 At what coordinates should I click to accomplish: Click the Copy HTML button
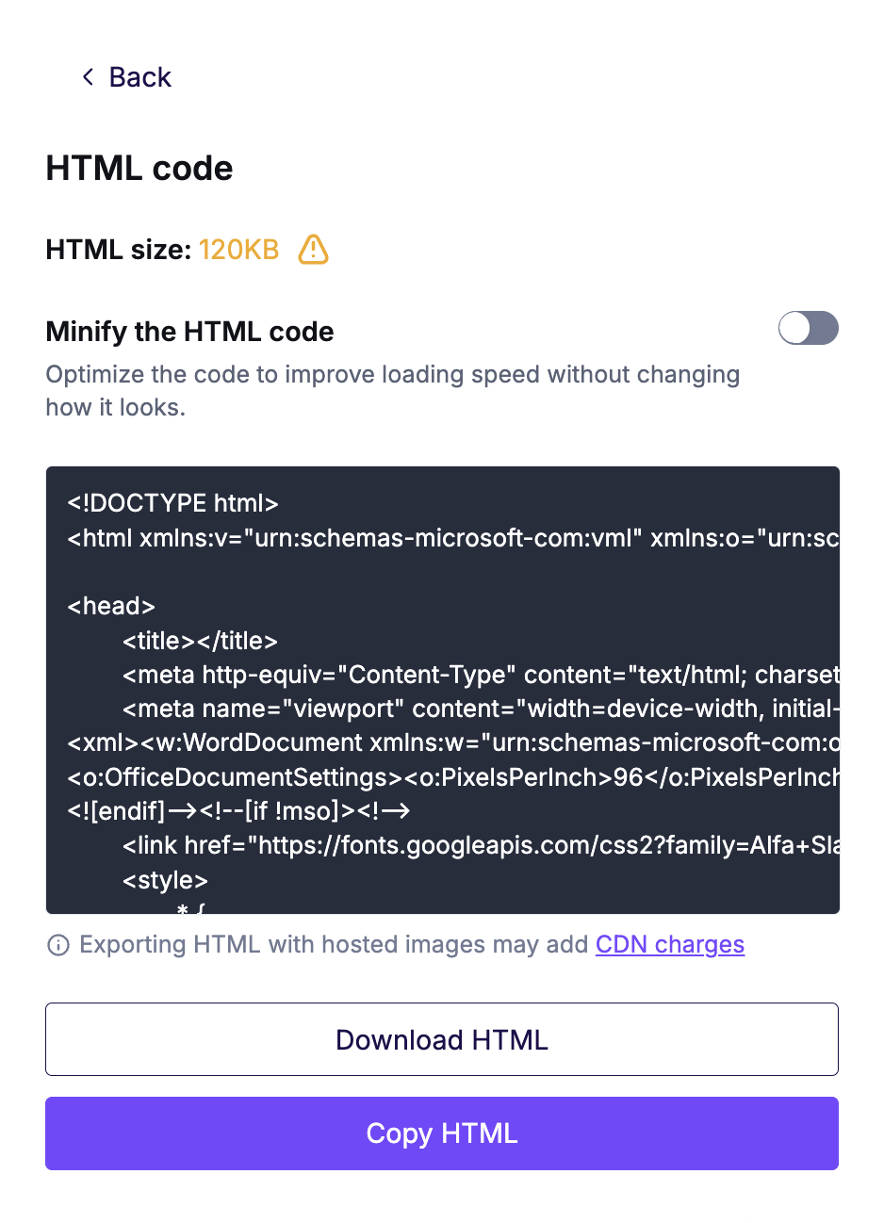click(442, 1133)
